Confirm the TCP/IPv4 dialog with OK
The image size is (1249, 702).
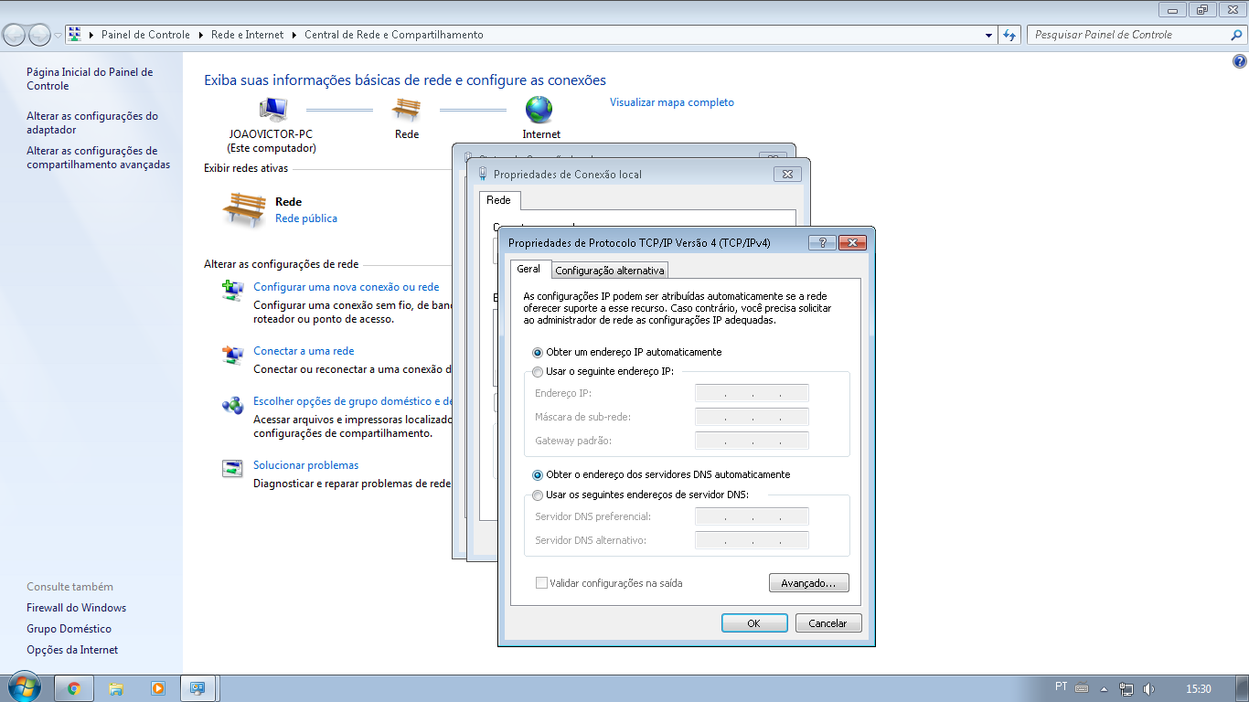(754, 623)
